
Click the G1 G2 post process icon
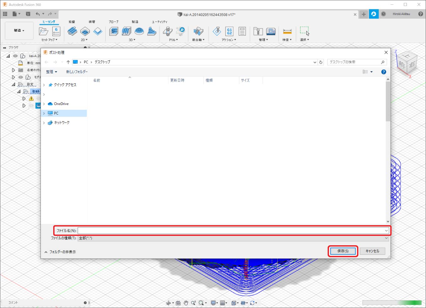coord(229,31)
